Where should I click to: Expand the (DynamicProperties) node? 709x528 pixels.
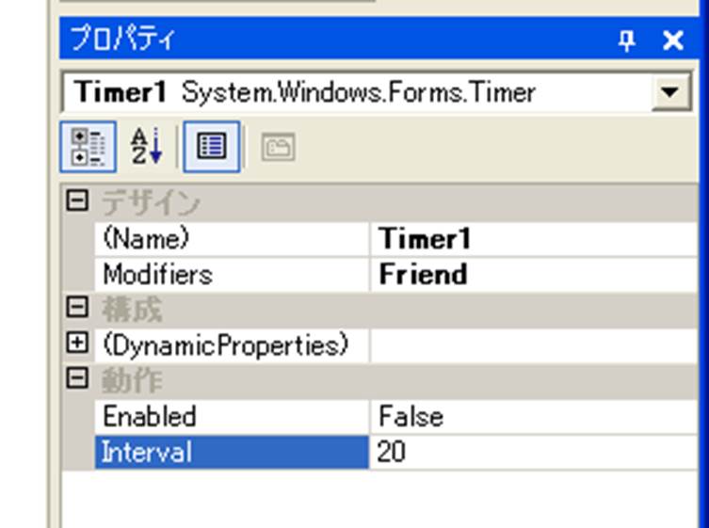(x=78, y=344)
